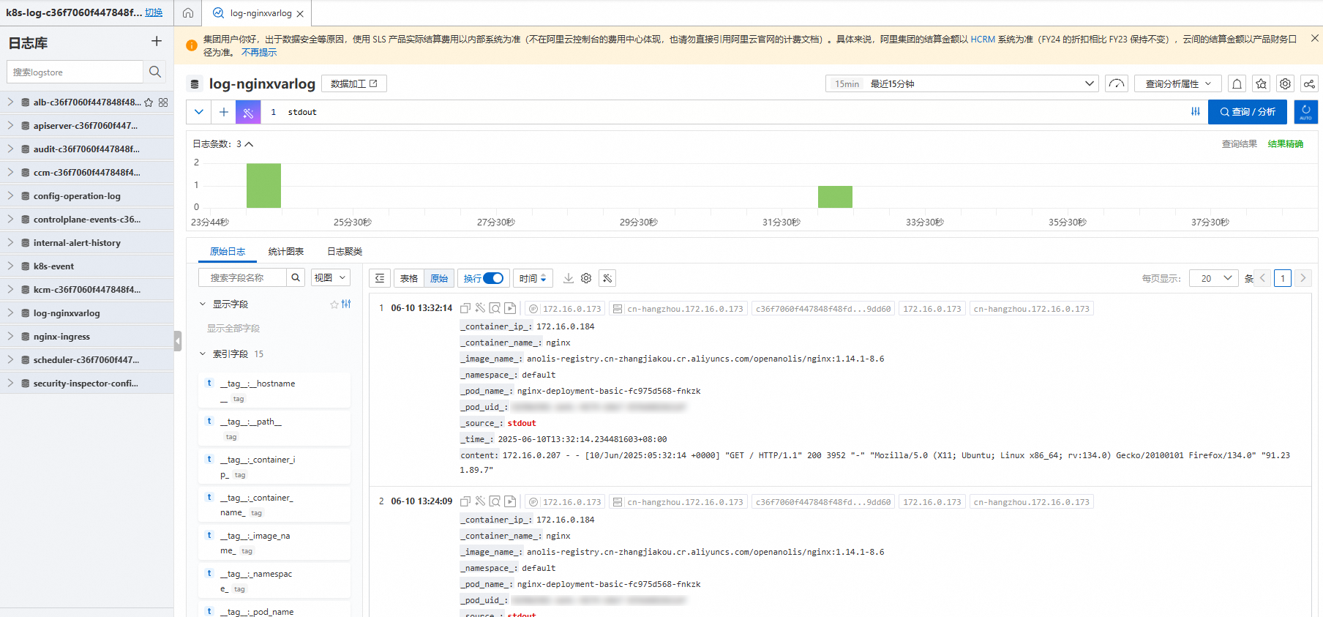Click the query input containing stdout
1323x617 pixels.
tap(732, 112)
